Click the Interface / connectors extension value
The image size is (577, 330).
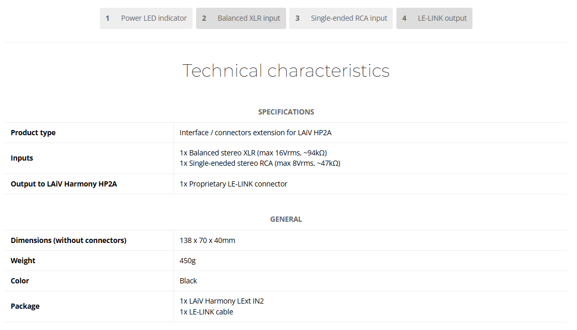coord(256,133)
